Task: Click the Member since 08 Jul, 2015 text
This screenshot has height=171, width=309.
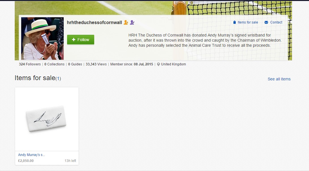Action: pyautogui.click(x=132, y=64)
